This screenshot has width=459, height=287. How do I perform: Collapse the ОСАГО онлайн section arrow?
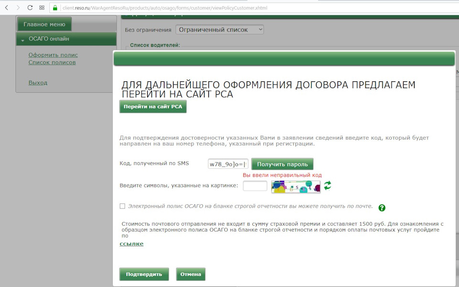[x=22, y=40]
